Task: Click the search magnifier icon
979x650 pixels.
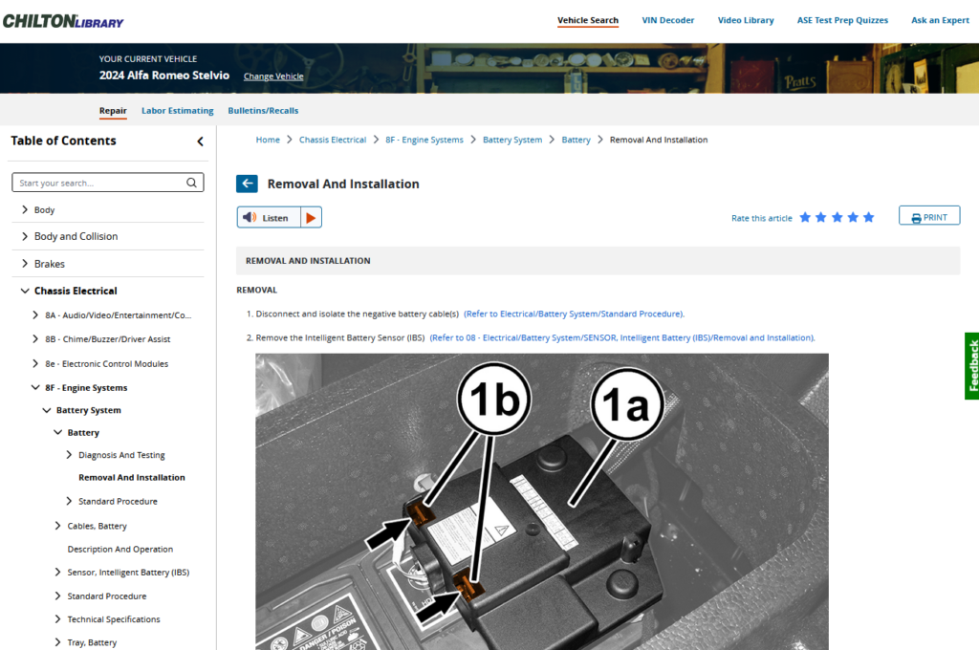Action: (191, 183)
